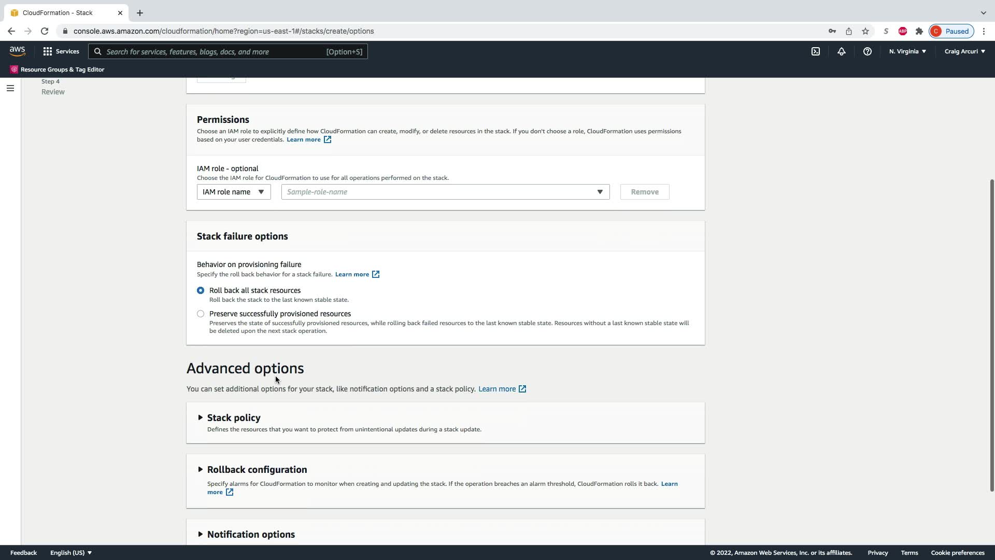Open AWS CloudShell icon in header

click(x=816, y=51)
